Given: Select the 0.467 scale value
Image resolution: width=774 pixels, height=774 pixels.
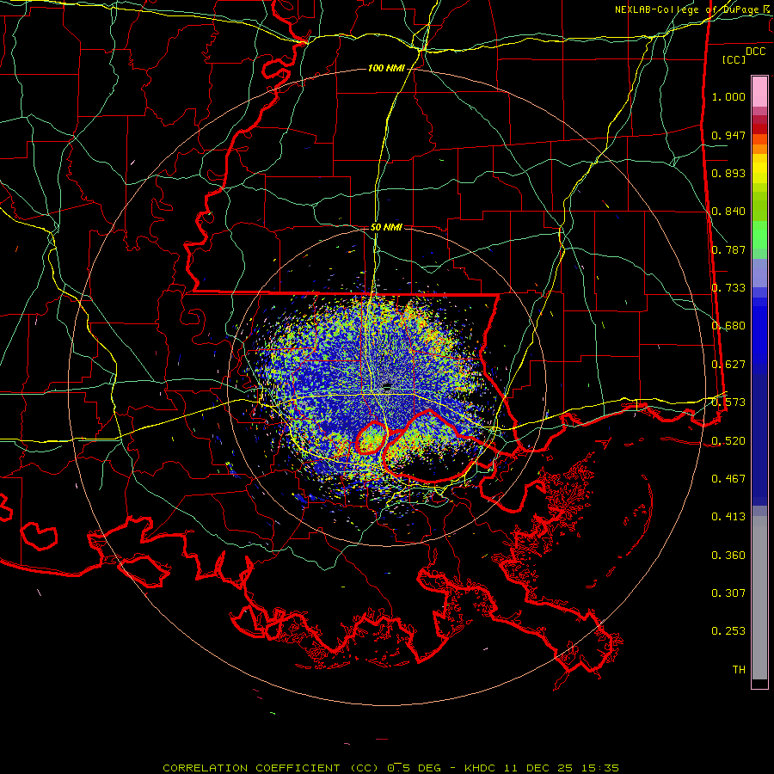Looking at the screenshot, I should coord(728,479).
